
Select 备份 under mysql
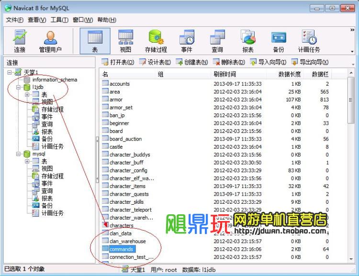[47, 206]
